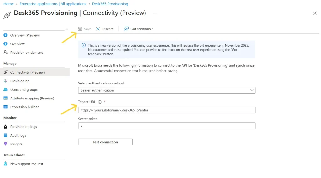Click the Insights lightbulb icon
This screenshot has width=321, height=178.
click(x=6, y=144)
